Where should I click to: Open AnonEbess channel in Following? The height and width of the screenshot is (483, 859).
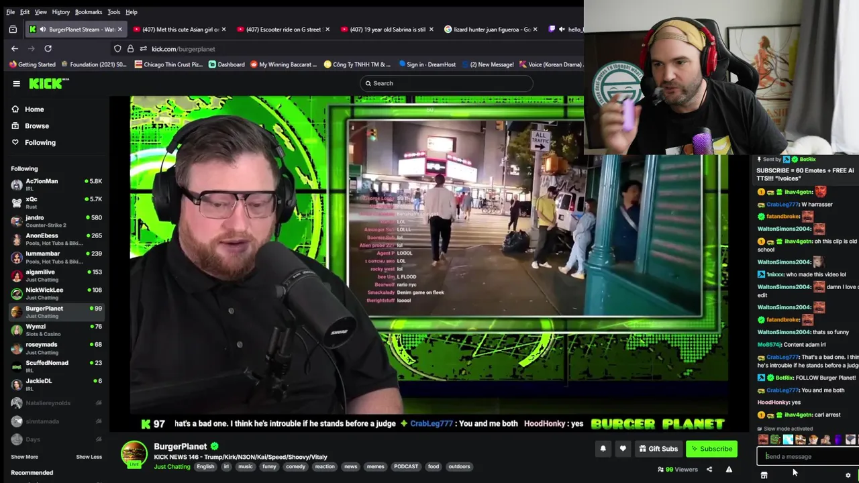[x=56, y=239]
